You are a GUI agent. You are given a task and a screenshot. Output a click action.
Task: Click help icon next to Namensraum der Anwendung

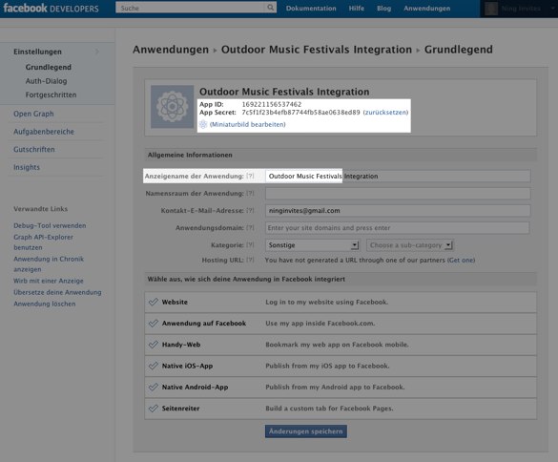pyautogui.click(x=250, y=194)
